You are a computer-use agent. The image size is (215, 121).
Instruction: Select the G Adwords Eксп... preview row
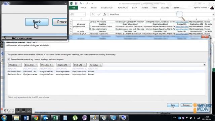click(x=106, y=74)
